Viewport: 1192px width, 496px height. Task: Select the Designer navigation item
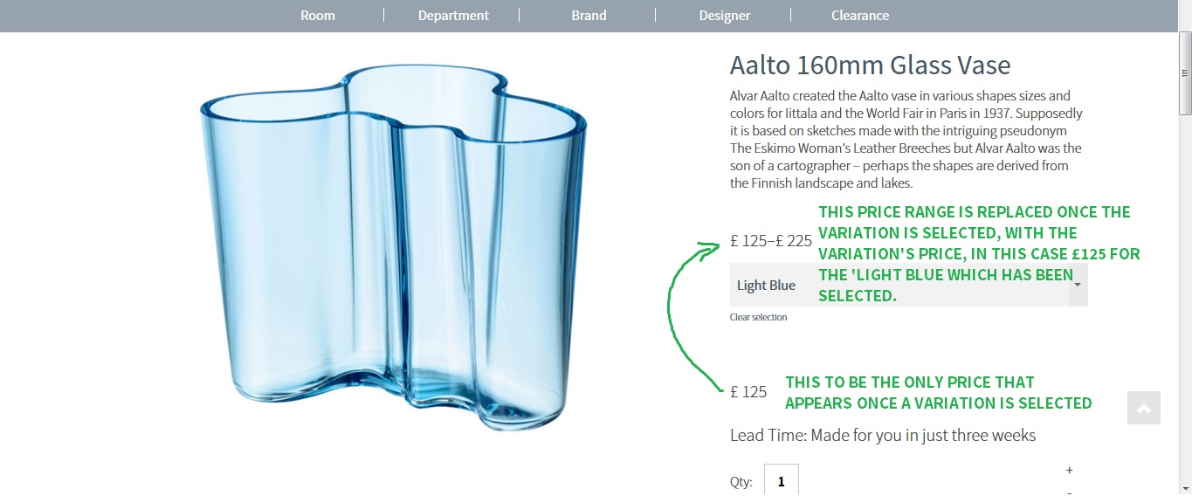(x=724, y=16)
